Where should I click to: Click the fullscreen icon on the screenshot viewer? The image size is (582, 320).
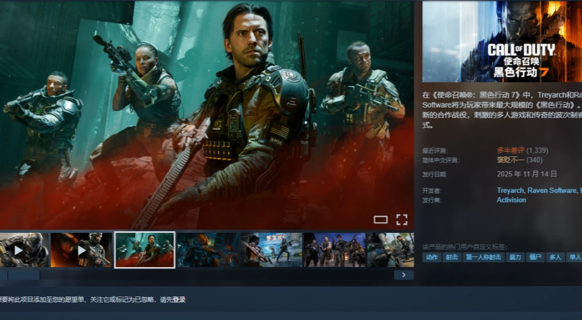(x=402, y=220)
